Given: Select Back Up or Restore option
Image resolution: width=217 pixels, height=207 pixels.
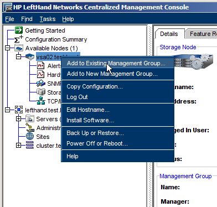Looking at the screenshot, I should pyautogui.click(x=117, y=133).
